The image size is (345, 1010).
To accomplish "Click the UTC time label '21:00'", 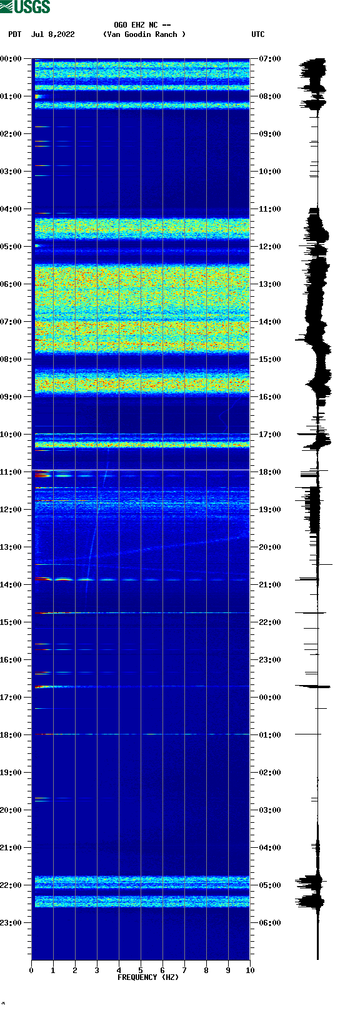I will (x=270, y=585).
